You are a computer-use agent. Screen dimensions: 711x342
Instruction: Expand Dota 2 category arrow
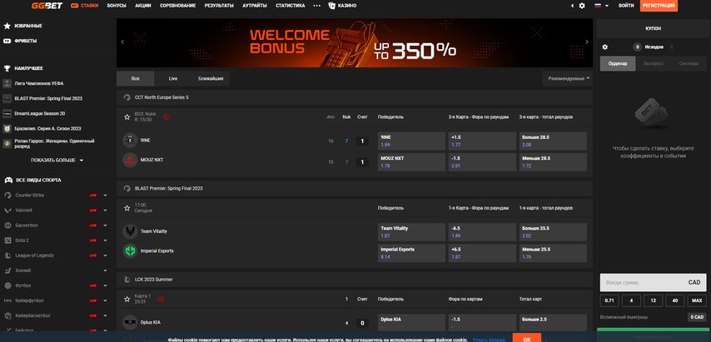pyautogui.click(x=105, y=240)
